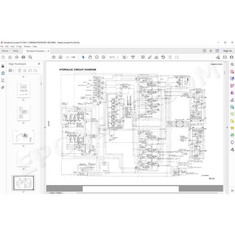The width and height of the screenshot is (235, 235).
Task: Open Create PDF in the right rail
Action: 232,72
